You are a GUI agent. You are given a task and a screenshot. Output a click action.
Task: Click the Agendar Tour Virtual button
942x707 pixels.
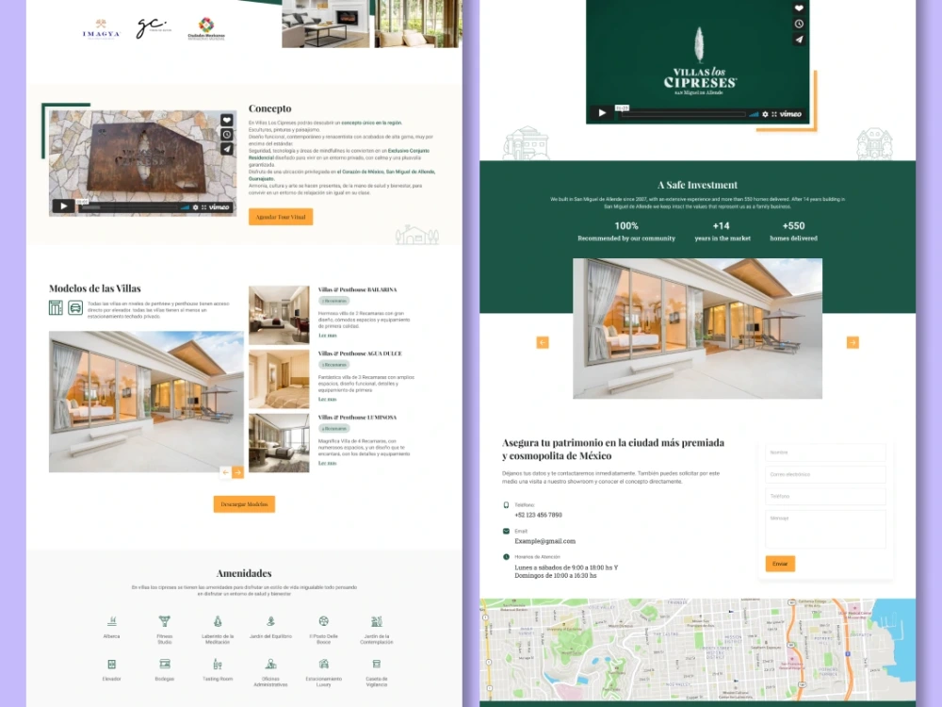click(281, 217)
